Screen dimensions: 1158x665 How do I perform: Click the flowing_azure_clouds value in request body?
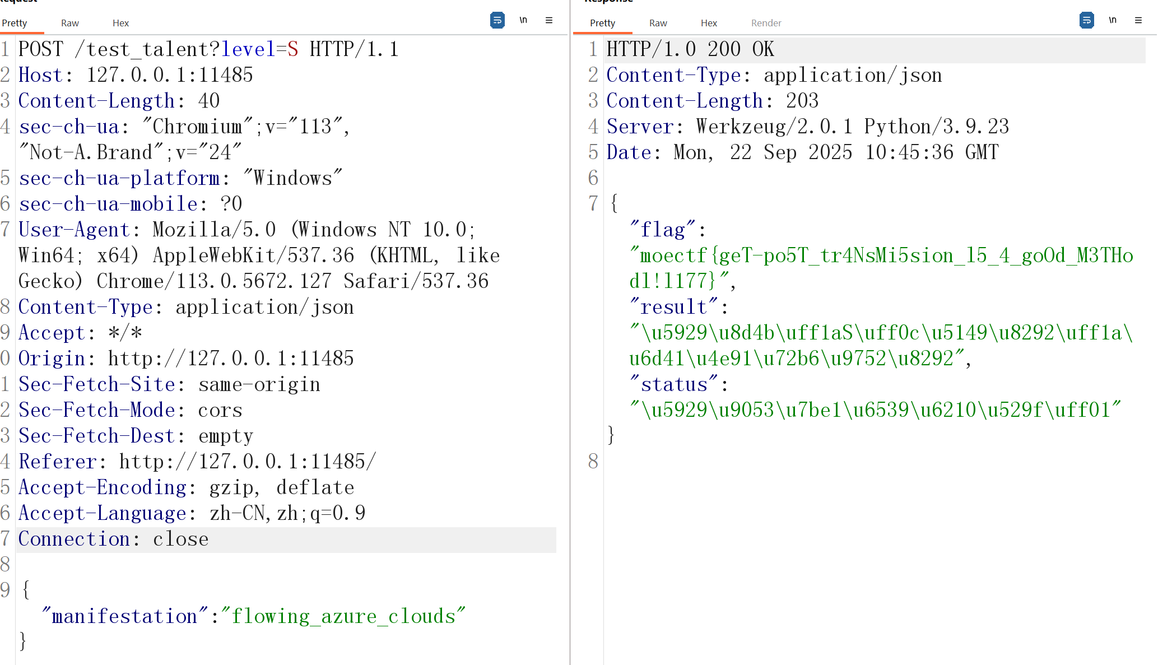pyautogui.click(x=343, y=616)
